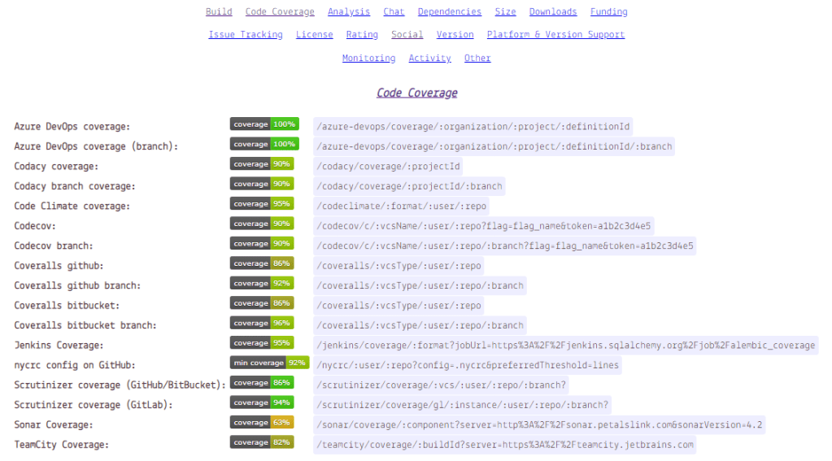The width and height of the screenshot is (832, 461).
Task: Click the Scrutinizer GitLab 94% coverage badge
Action: coord(261,402)
